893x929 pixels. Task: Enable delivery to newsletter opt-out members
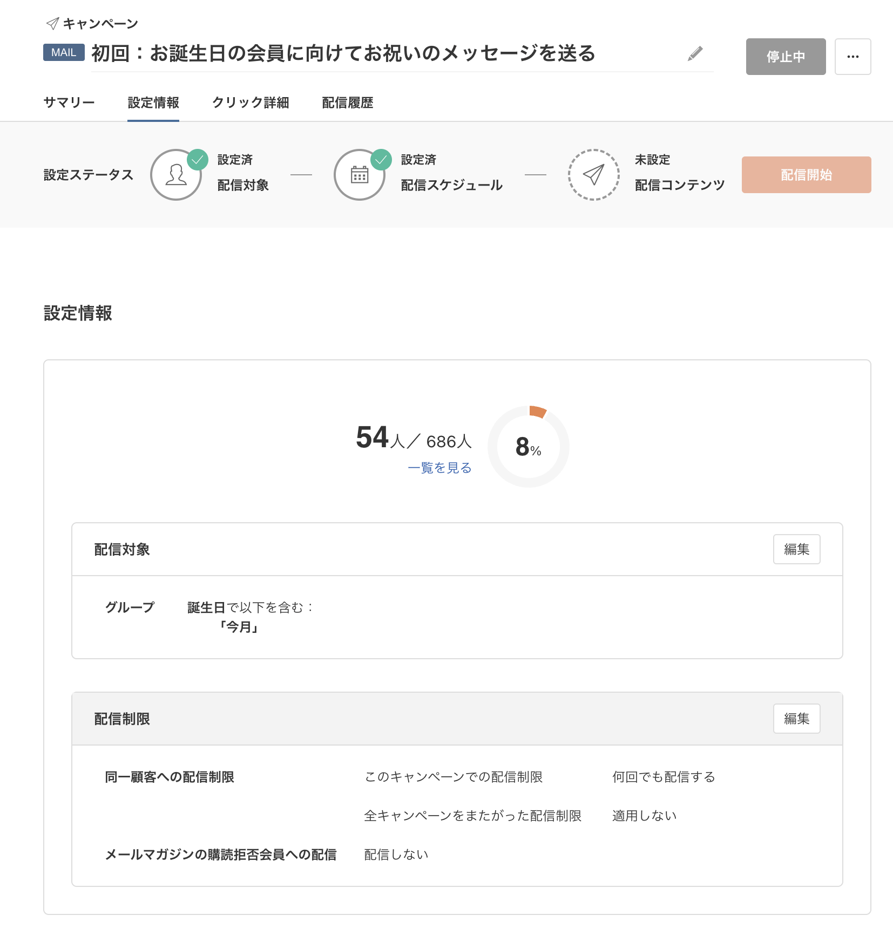[396, 854]
